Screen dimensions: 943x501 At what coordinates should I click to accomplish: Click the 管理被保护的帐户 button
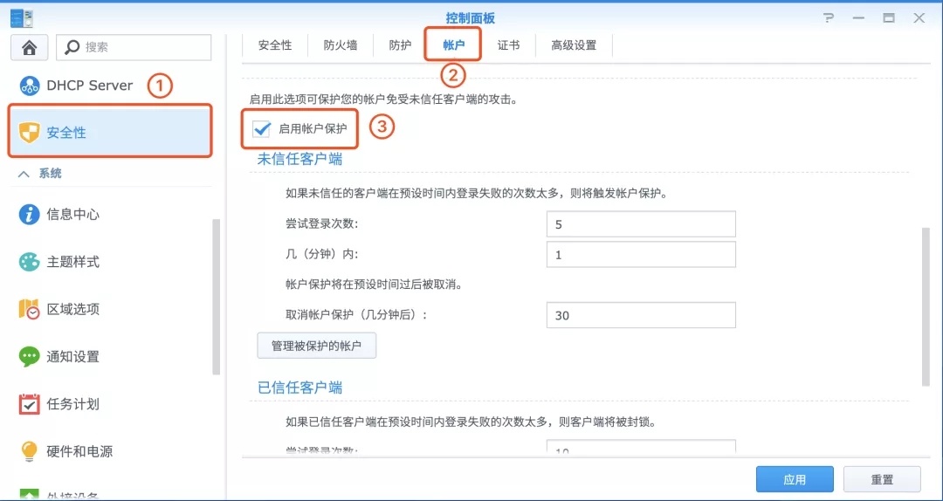coord(317,346)
